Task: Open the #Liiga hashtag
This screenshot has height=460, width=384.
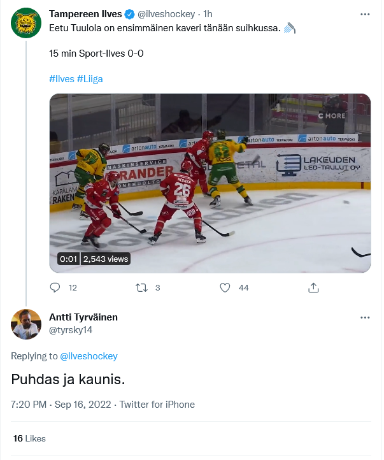Action: click(x=90, y=79)
